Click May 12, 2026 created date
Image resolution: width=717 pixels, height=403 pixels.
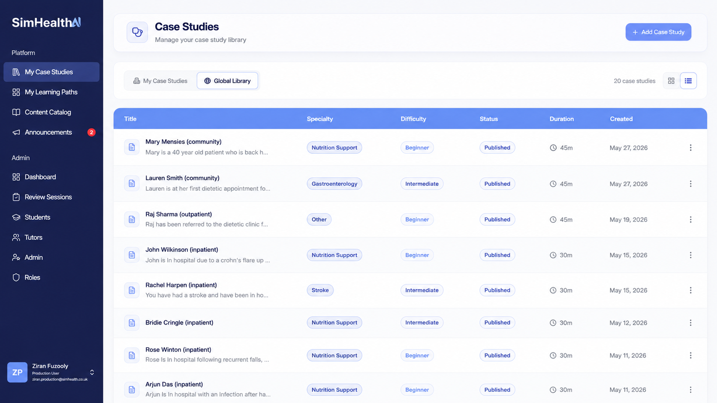tap(629, 323)
